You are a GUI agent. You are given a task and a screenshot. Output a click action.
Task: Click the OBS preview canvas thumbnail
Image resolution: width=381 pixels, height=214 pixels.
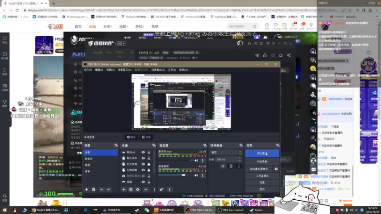tap(181, 102)
